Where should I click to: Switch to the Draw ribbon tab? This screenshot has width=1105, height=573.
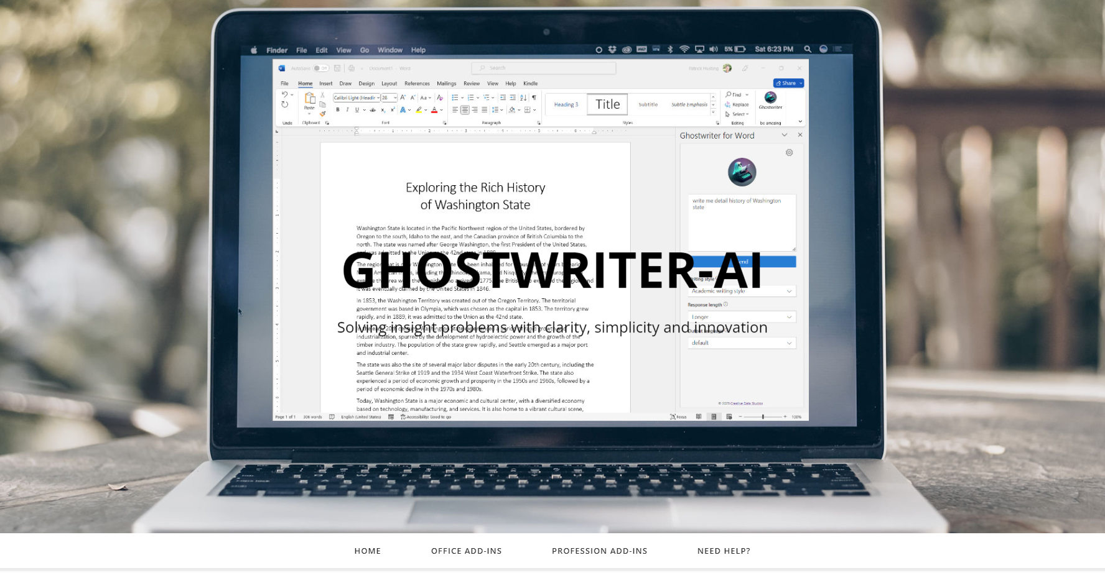pos(345,83)
